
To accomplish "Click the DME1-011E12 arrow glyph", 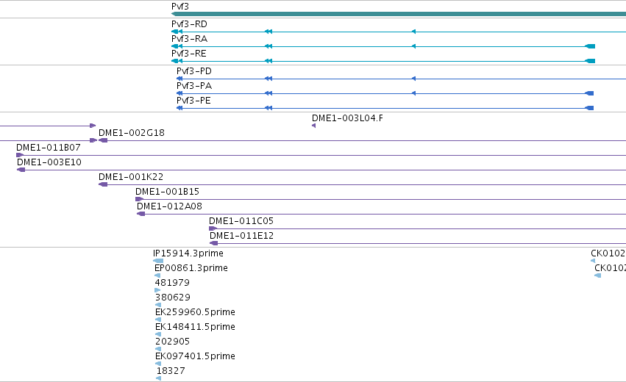I will coord(213,243).
